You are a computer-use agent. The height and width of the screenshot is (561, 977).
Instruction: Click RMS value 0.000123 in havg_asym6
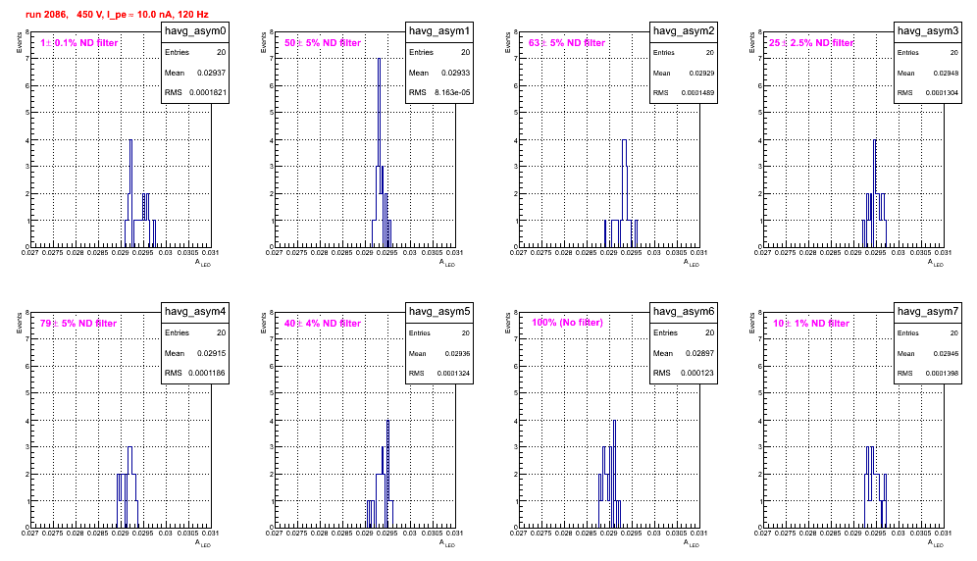pos(697,374)
